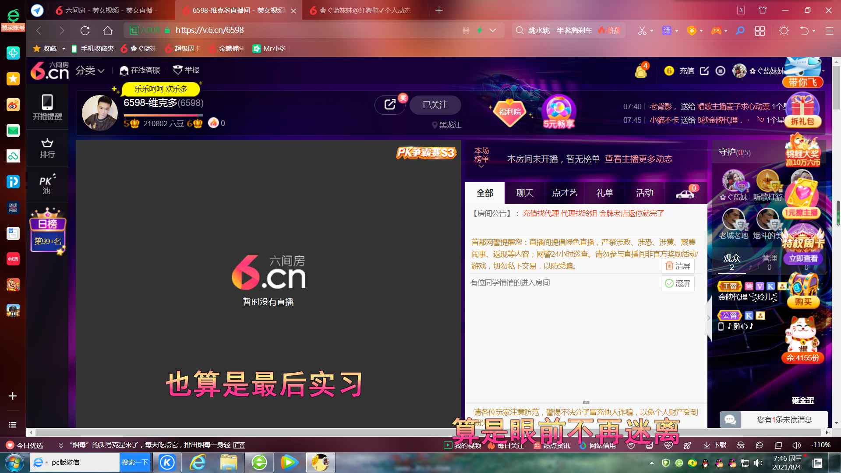
Task: Toggle the 已关注 follow button
Action: tap(435, 105)
